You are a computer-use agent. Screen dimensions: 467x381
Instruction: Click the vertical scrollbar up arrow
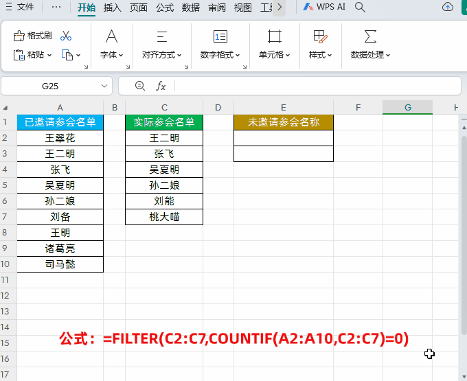(x=464, y=128)
